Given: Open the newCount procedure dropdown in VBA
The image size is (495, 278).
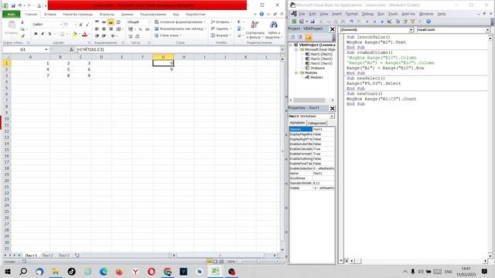Looking at the screenshot, I should (x=487, y=29).
